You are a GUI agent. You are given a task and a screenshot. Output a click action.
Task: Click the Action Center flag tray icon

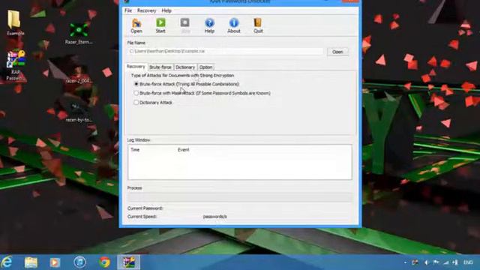(436, 262)
